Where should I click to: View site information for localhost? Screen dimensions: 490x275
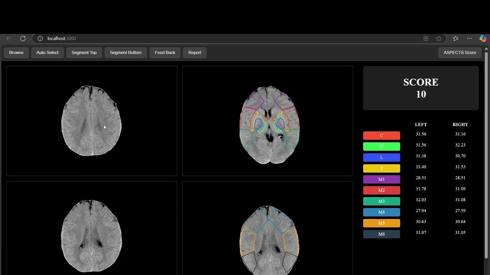click(40, 39)
